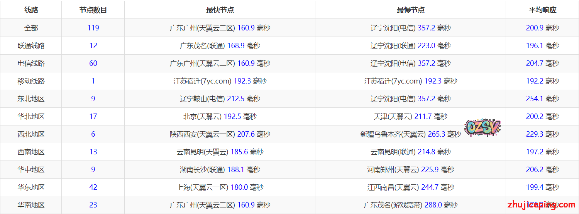Click 辽宁鞍山(电信) 212.5 毫秒 entry
Image resolution: width=579 pixels, height=214 pixels.
tap(220, 99)
